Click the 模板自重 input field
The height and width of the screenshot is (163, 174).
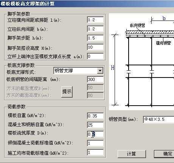95,116
